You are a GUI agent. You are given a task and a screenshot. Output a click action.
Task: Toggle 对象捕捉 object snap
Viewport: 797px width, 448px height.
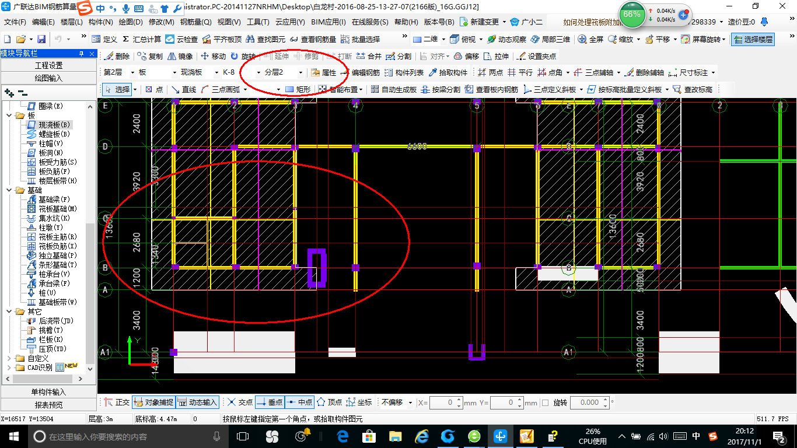[153, 402]
